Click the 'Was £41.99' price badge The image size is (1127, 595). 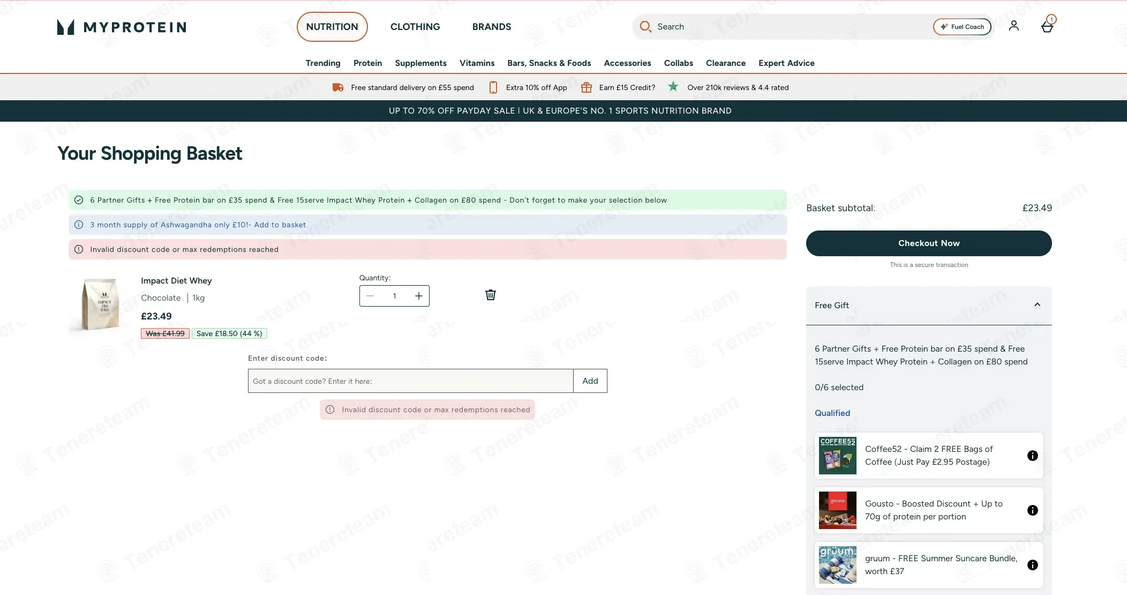point(165,333)
